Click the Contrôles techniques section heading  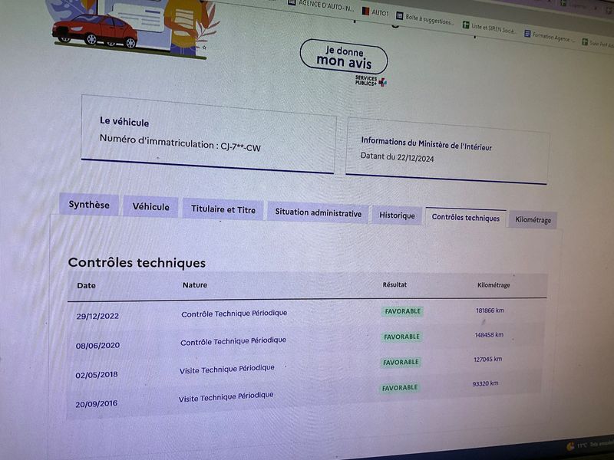tap(137, 262)
